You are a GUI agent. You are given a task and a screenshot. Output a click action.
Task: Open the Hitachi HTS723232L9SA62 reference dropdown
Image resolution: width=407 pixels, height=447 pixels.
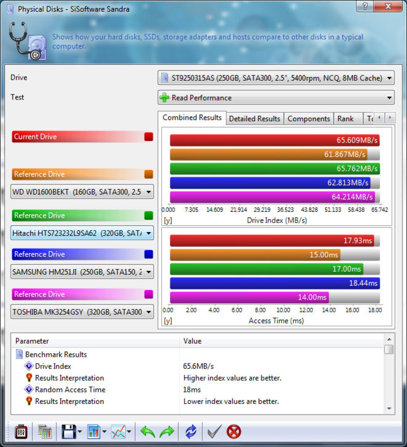click(x=82, y=233)
